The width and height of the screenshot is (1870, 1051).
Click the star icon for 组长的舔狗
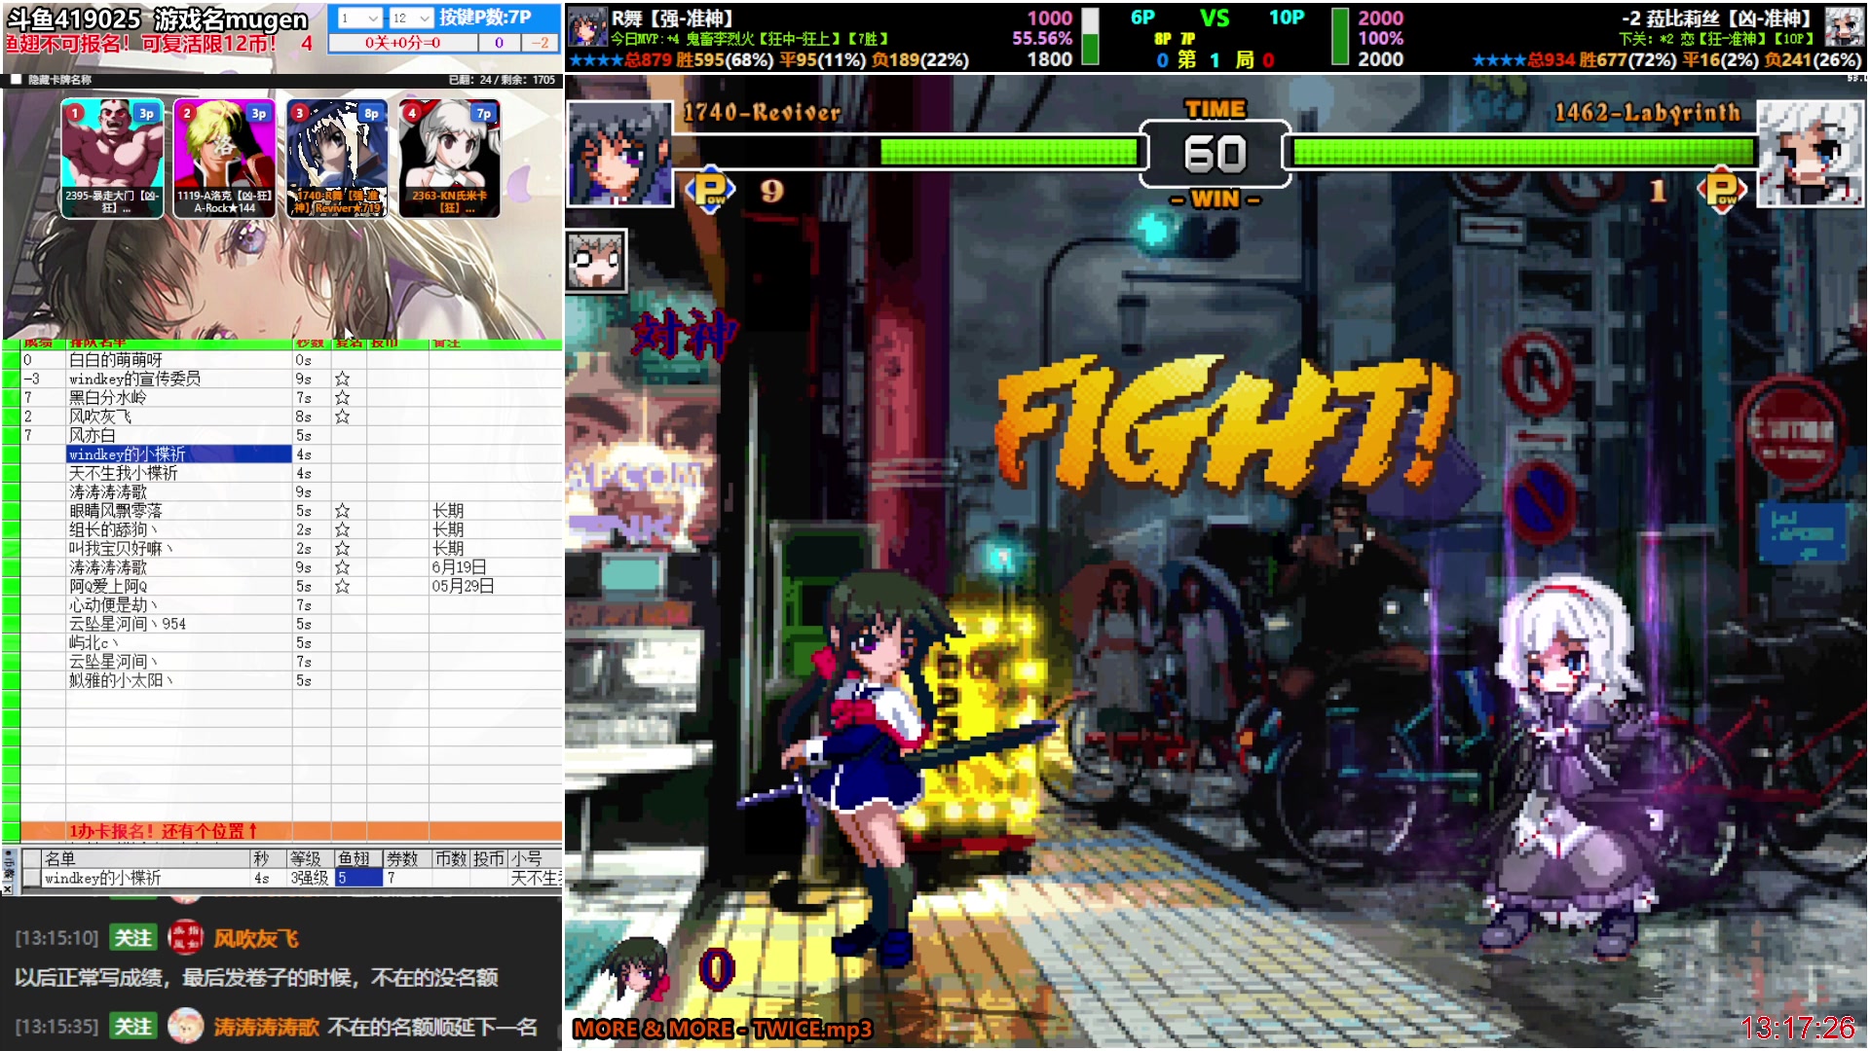click(x=342, y=529)
